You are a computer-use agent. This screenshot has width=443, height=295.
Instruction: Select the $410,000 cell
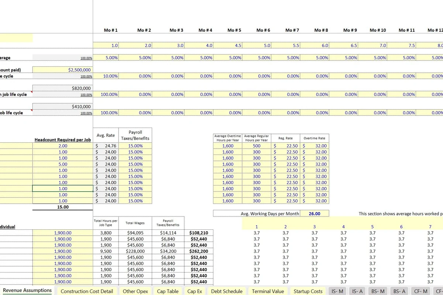click(x=62, y=107)
